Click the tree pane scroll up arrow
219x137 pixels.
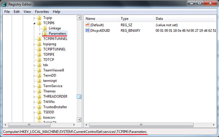[79, 18]
